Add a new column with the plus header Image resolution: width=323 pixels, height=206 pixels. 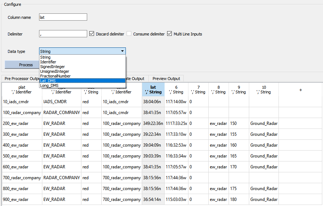[x=301, y=90]
